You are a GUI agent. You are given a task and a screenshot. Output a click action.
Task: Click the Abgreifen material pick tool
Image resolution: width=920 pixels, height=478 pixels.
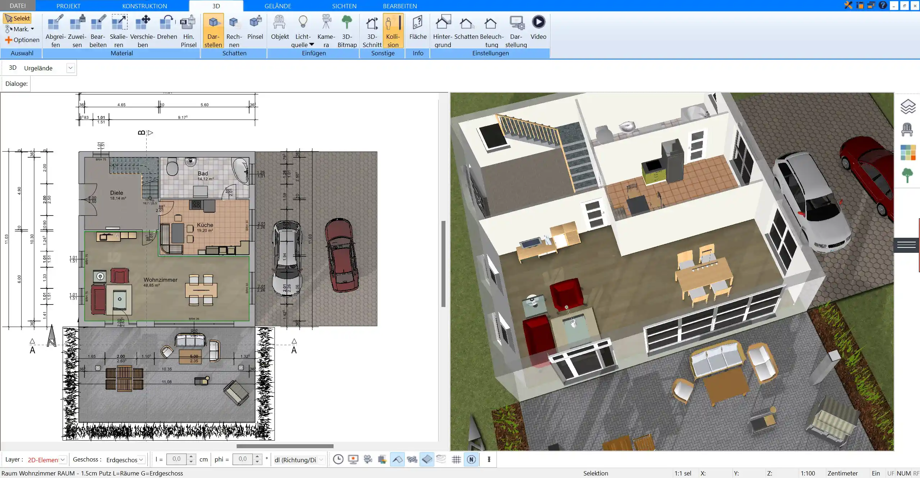55,31
